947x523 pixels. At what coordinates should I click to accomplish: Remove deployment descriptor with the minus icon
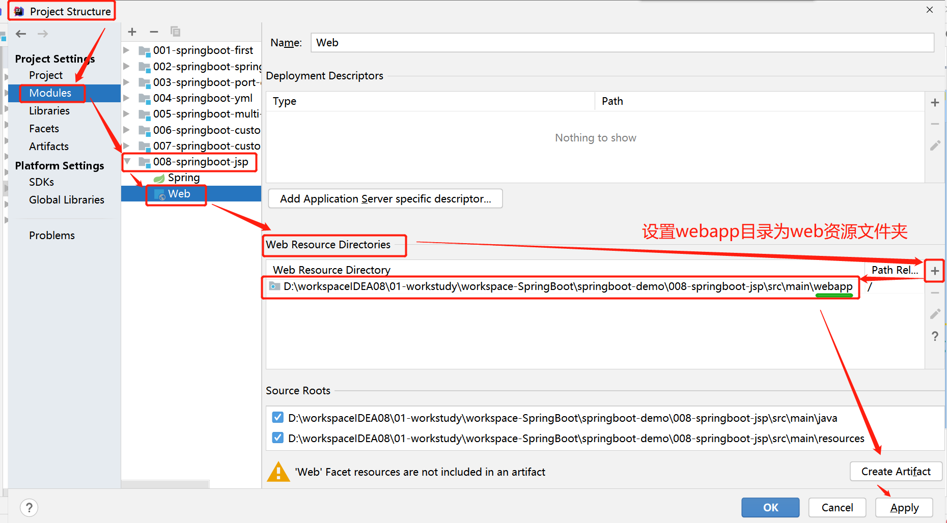point(935,124)
